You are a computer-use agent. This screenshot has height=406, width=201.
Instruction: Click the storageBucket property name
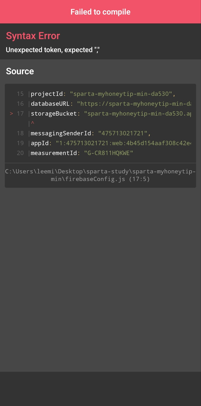pos(54,114)
